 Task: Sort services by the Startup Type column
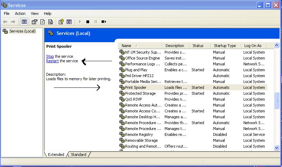point(225,46)
